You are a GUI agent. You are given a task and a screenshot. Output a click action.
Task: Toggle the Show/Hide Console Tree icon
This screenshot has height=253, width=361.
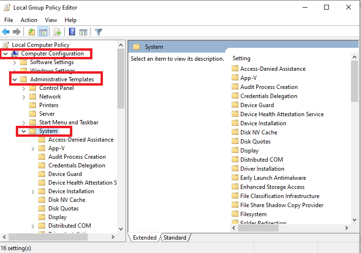coord(43,32)
